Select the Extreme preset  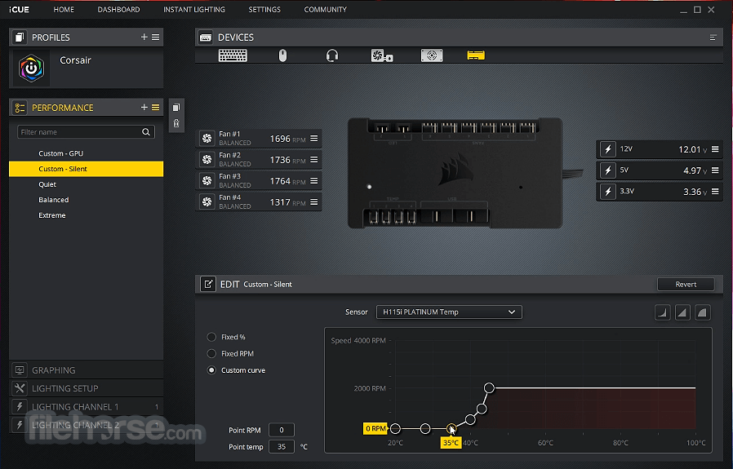click(x=87, y=215)
